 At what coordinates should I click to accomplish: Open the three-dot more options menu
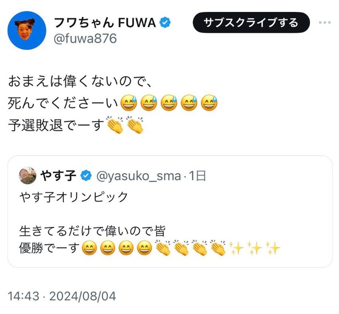point(324,22)
